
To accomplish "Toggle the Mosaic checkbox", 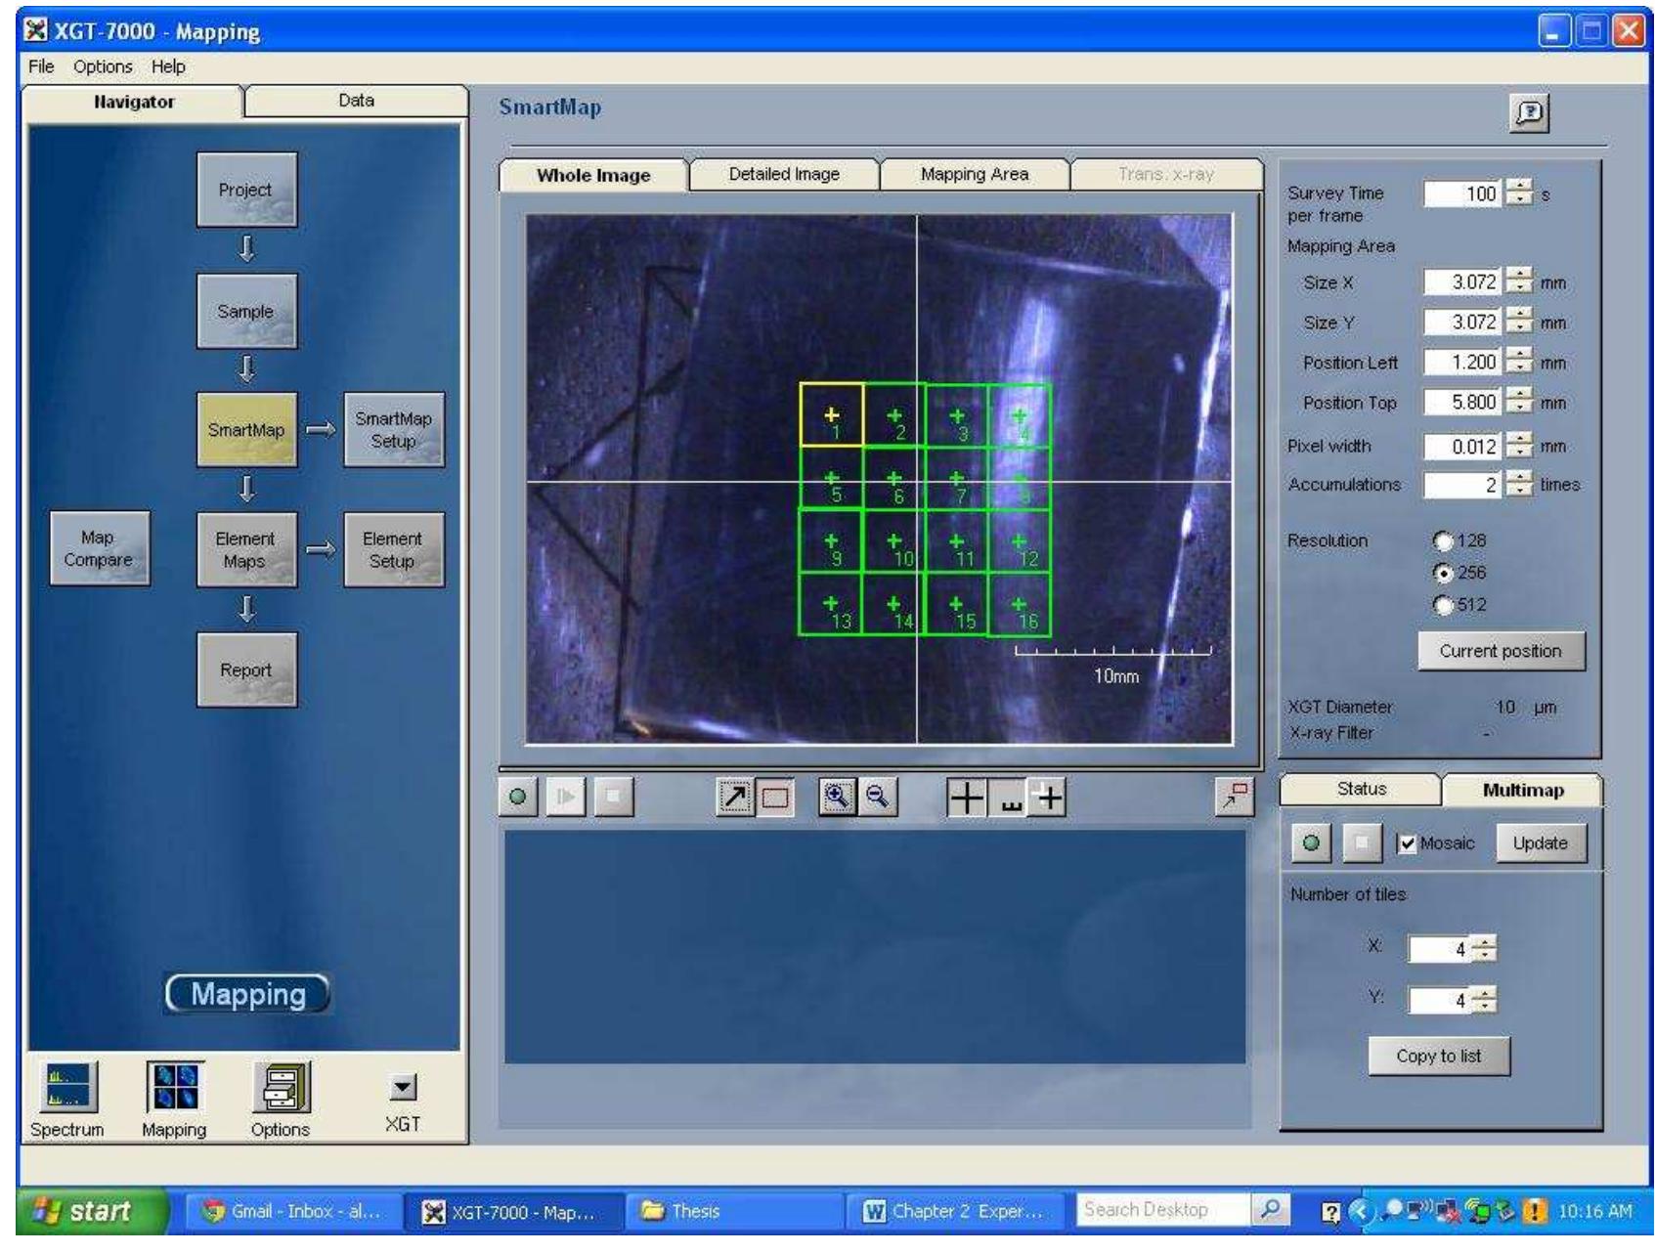I will (1407, 843).
